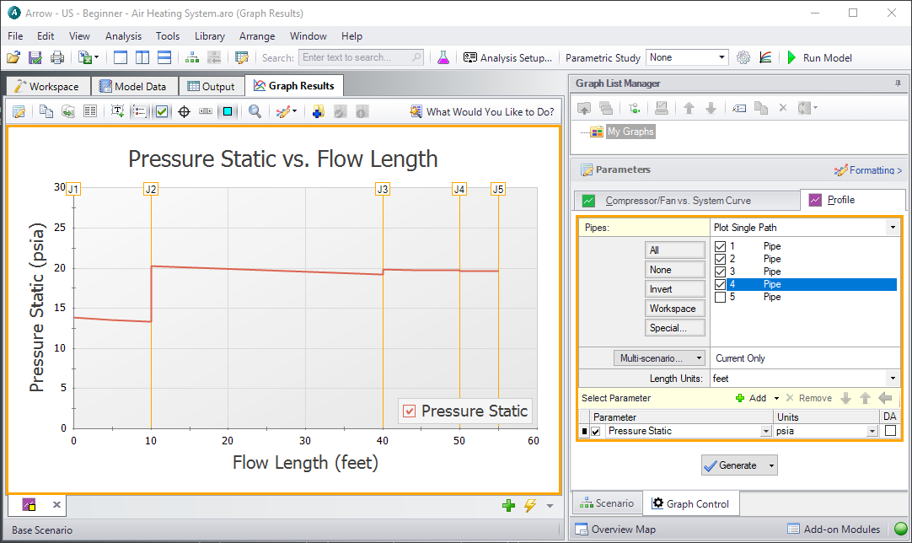Toggle Pressure Static legend checkbox on graph
Viewport: 912px width, 543px height.
pos(410,411)
